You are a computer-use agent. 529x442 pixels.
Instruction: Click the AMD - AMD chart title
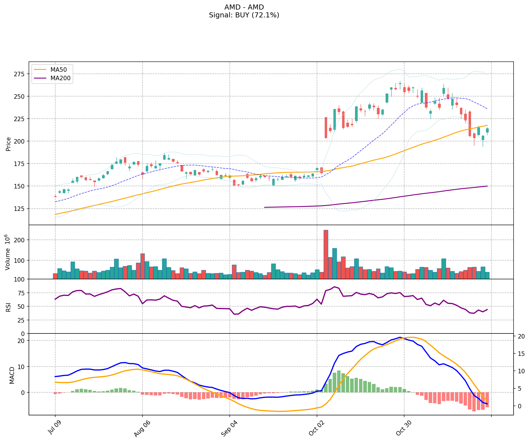tap(244, 7)
